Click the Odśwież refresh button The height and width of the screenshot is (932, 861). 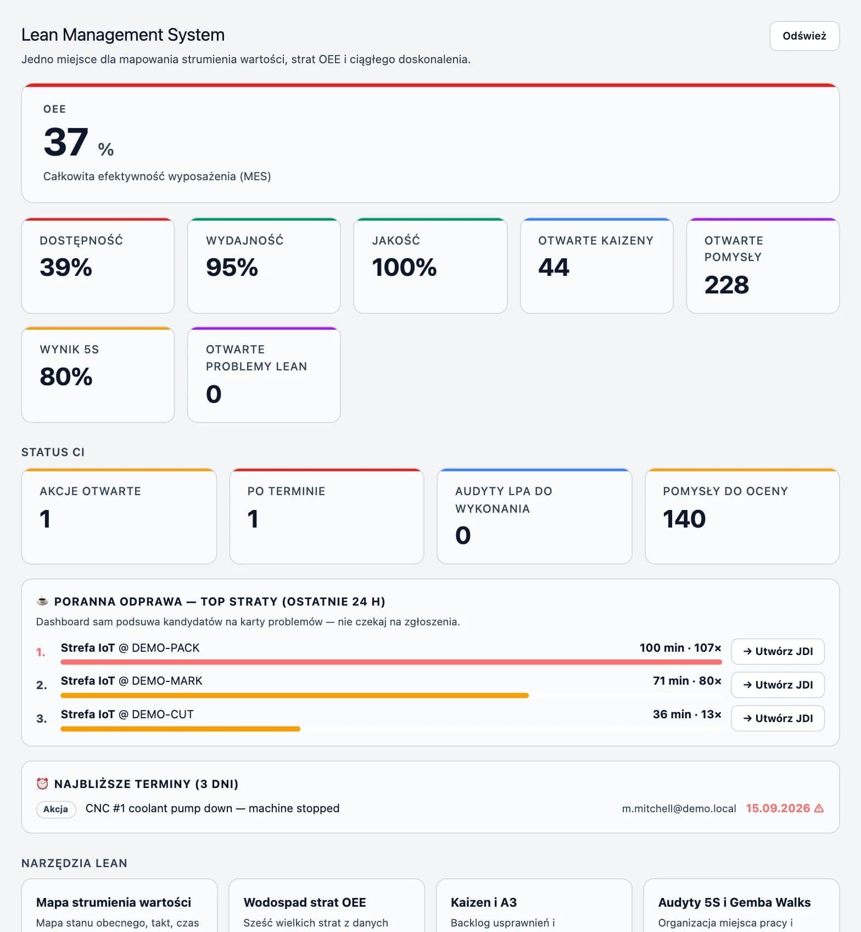804,36
